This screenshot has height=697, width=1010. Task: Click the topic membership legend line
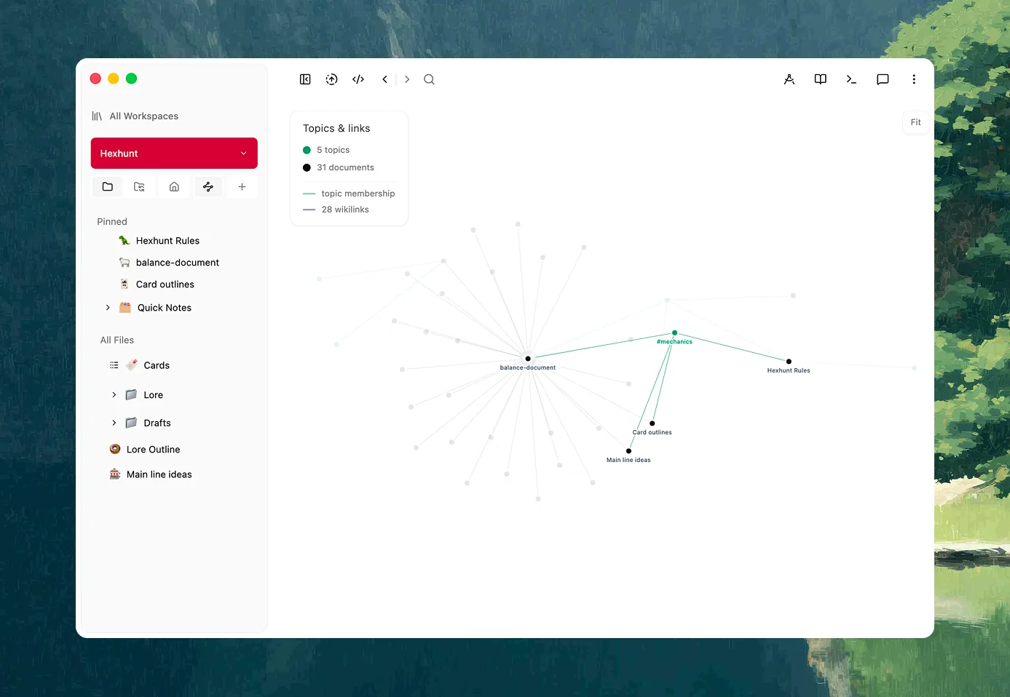pos(309,194)
